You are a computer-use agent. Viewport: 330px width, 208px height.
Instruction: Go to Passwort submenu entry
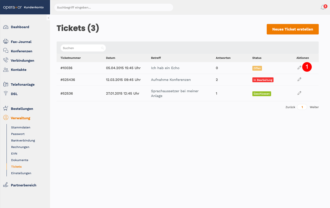point(18,134)
